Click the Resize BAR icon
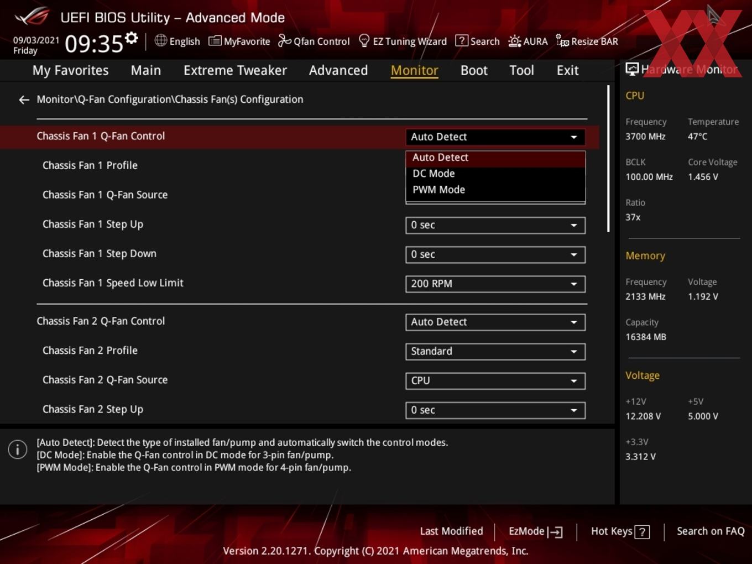Screen dimensions: 752x564 point(562,41)
